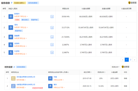Sort investments by 成立日期 column arrows
138x91 pixels.
point(91,72)
